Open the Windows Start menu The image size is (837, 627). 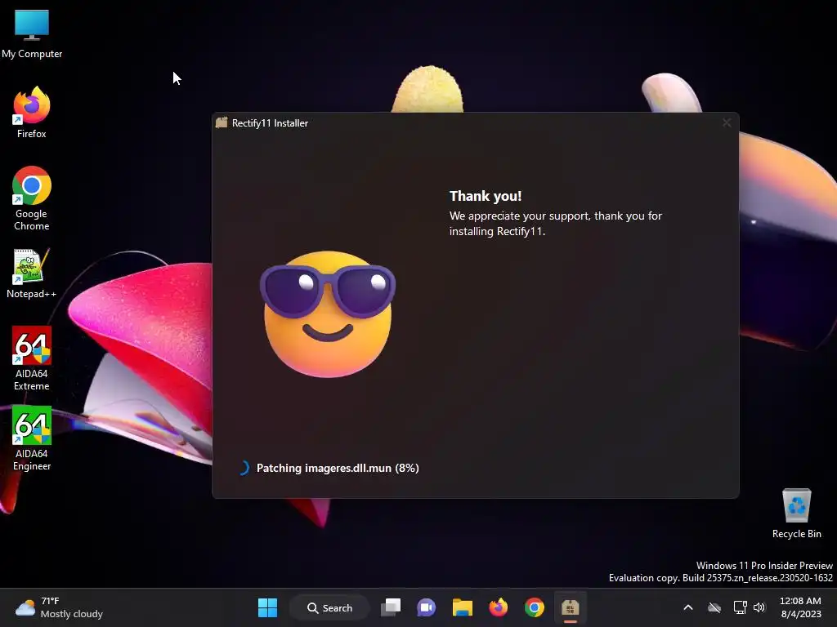[267, 607]
